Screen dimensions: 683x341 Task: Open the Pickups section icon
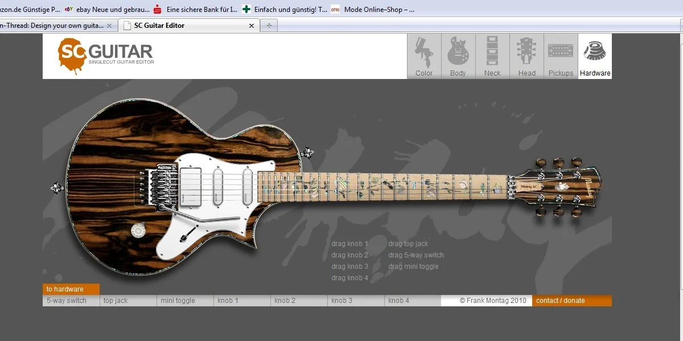[561, 56]
